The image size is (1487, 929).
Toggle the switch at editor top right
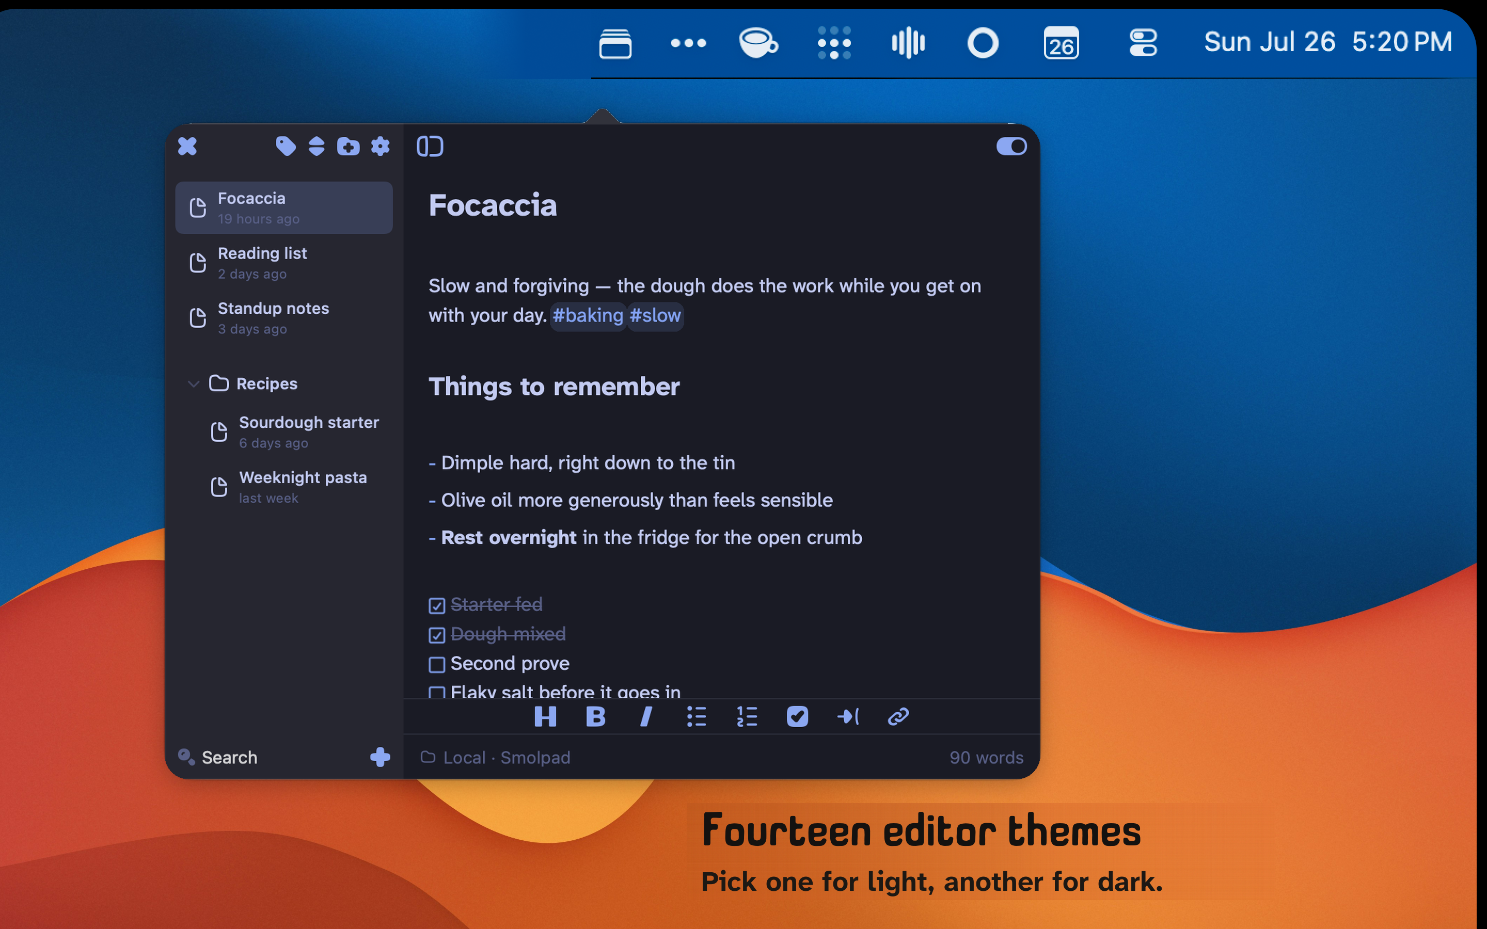tap(1011, 146)
